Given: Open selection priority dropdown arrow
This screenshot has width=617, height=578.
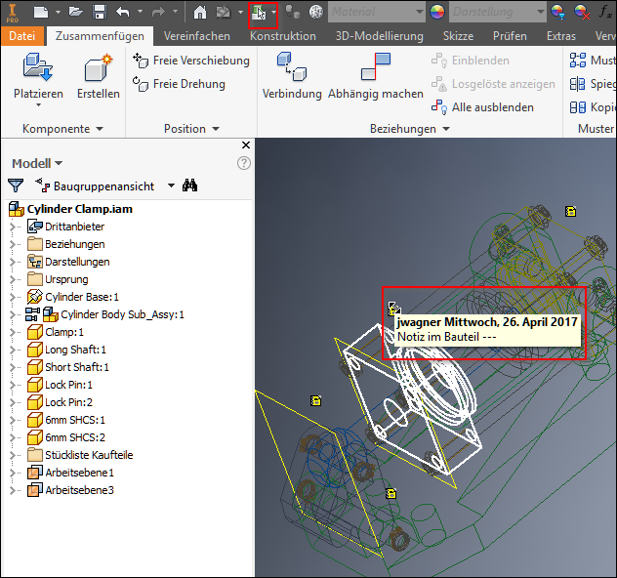Looking at the screenshot, I should tap(273, 13).
